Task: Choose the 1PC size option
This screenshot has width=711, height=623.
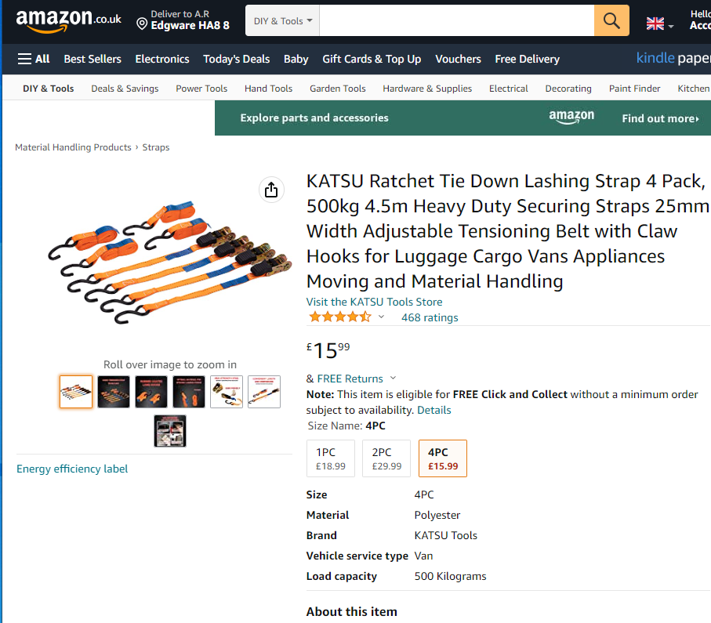Action: pos(331,458)
